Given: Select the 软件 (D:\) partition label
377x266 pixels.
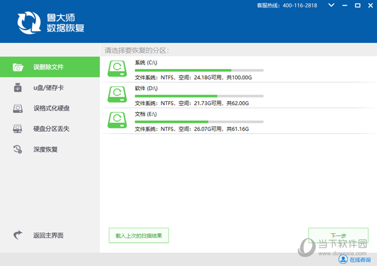Looking at the screenshot, I should click(146, 88).
